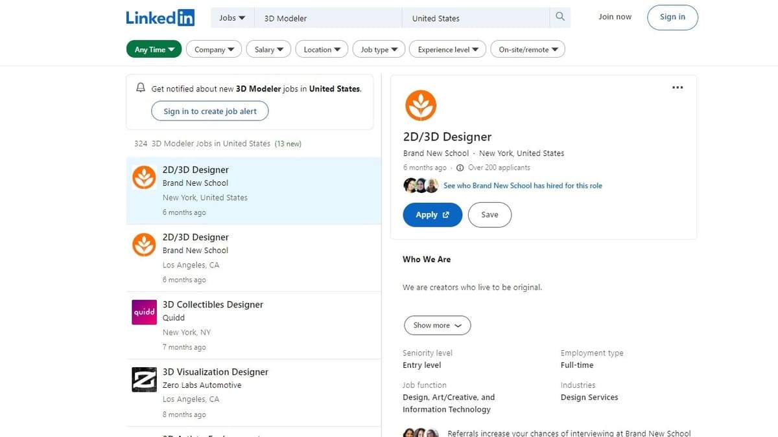Viewport: 778px width, 437px height.
Task: Click the search magnifier icon
Action: tap(560, 17)
